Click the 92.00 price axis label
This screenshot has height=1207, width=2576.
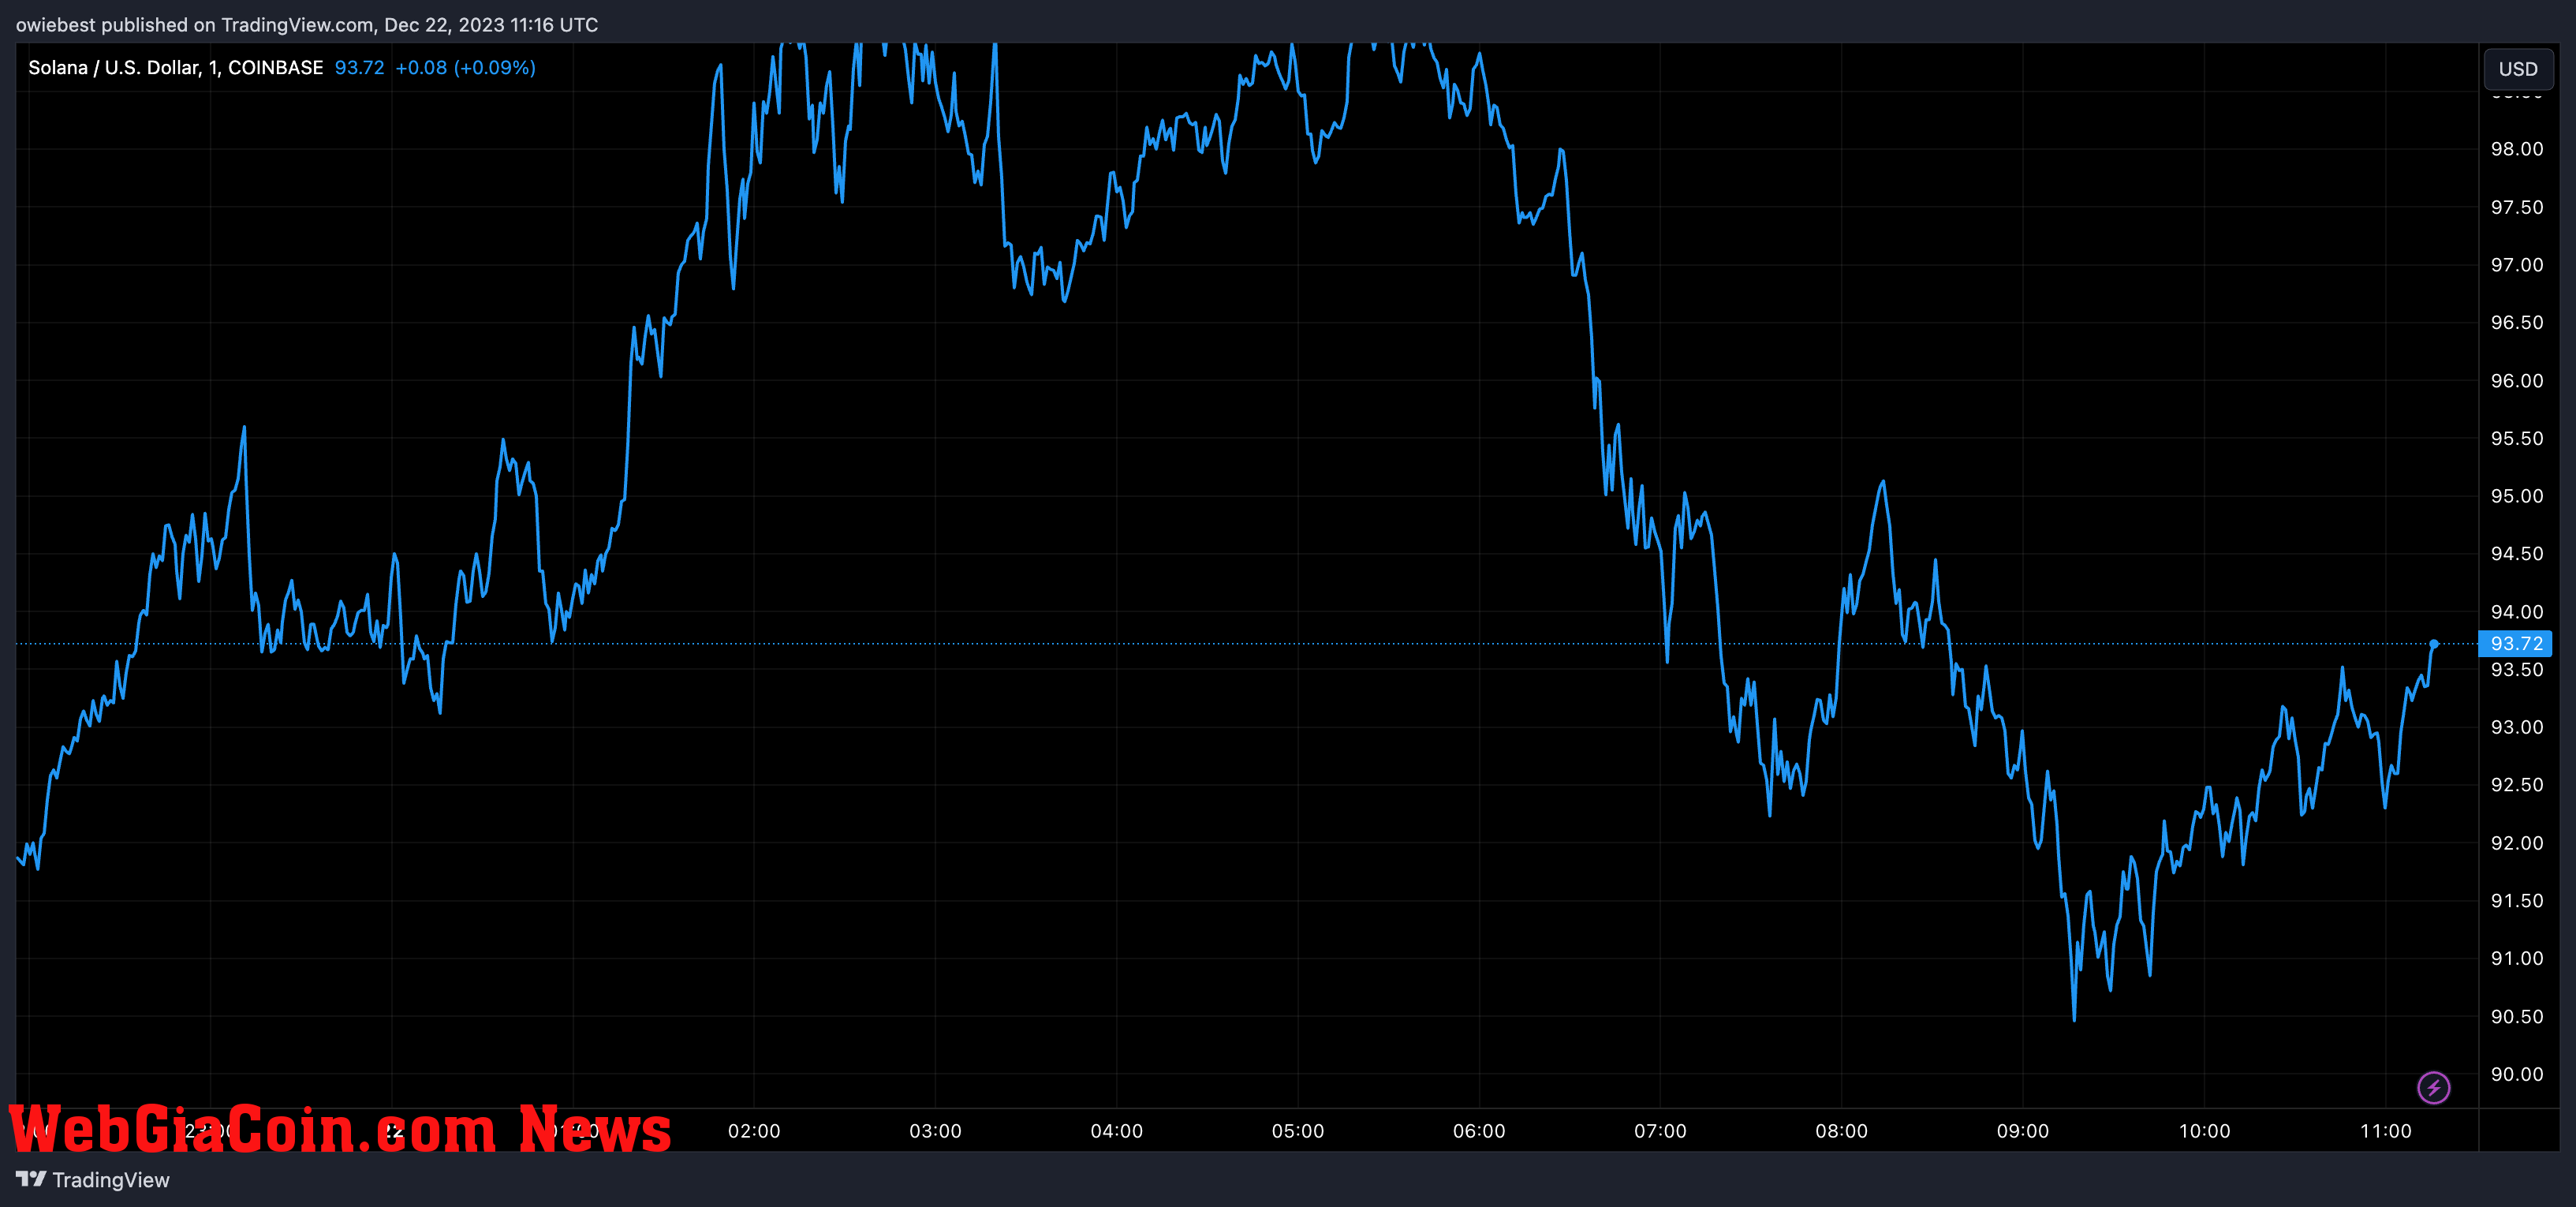click(2516, 843)
